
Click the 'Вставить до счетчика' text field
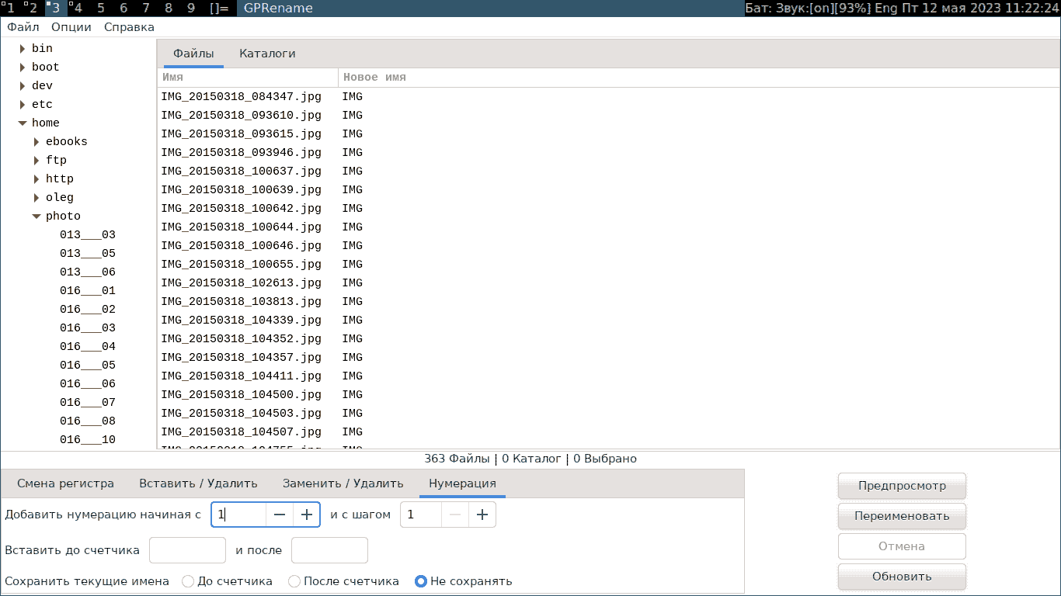point(187,550)
